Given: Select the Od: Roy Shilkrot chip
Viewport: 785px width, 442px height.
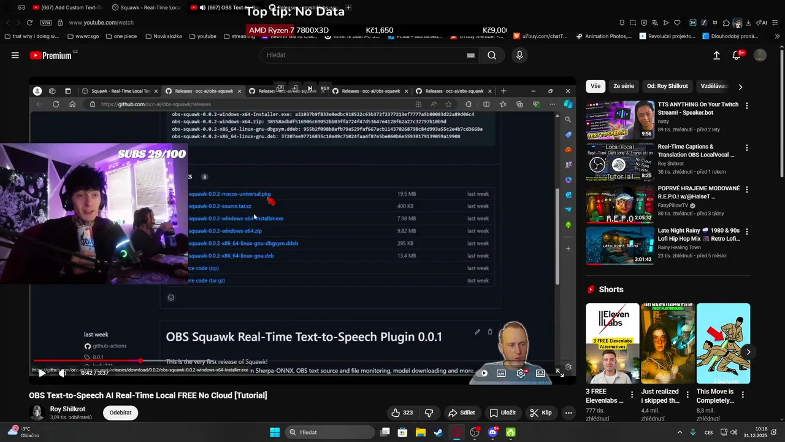Looking at the screenshot, I should tap(667, 87).
